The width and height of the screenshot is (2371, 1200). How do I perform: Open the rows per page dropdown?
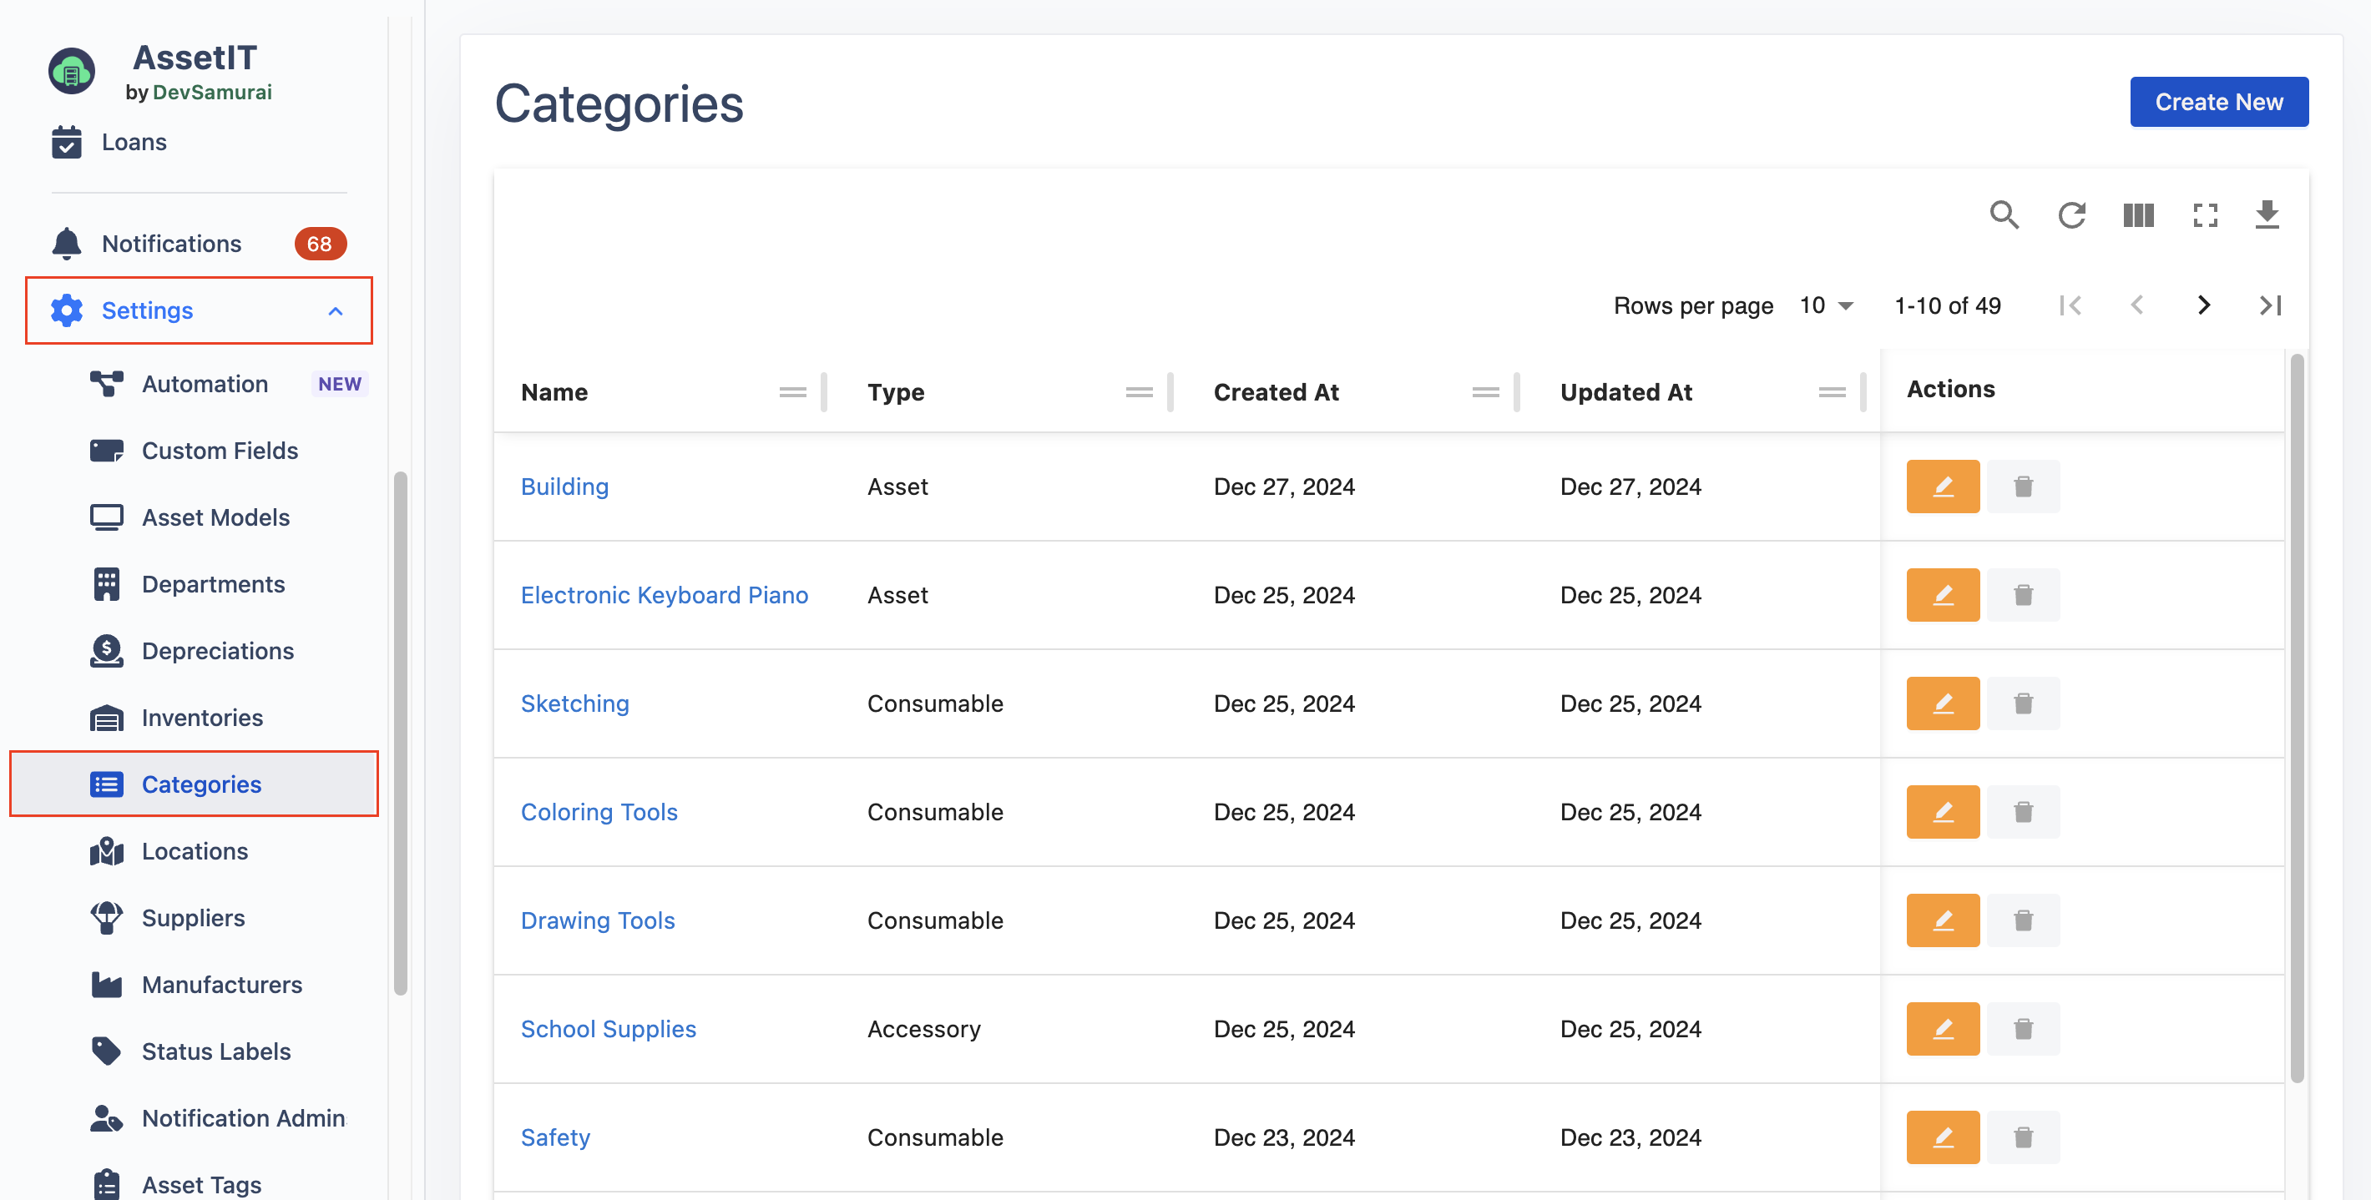pyautogui.click(x=1826, y=305)
